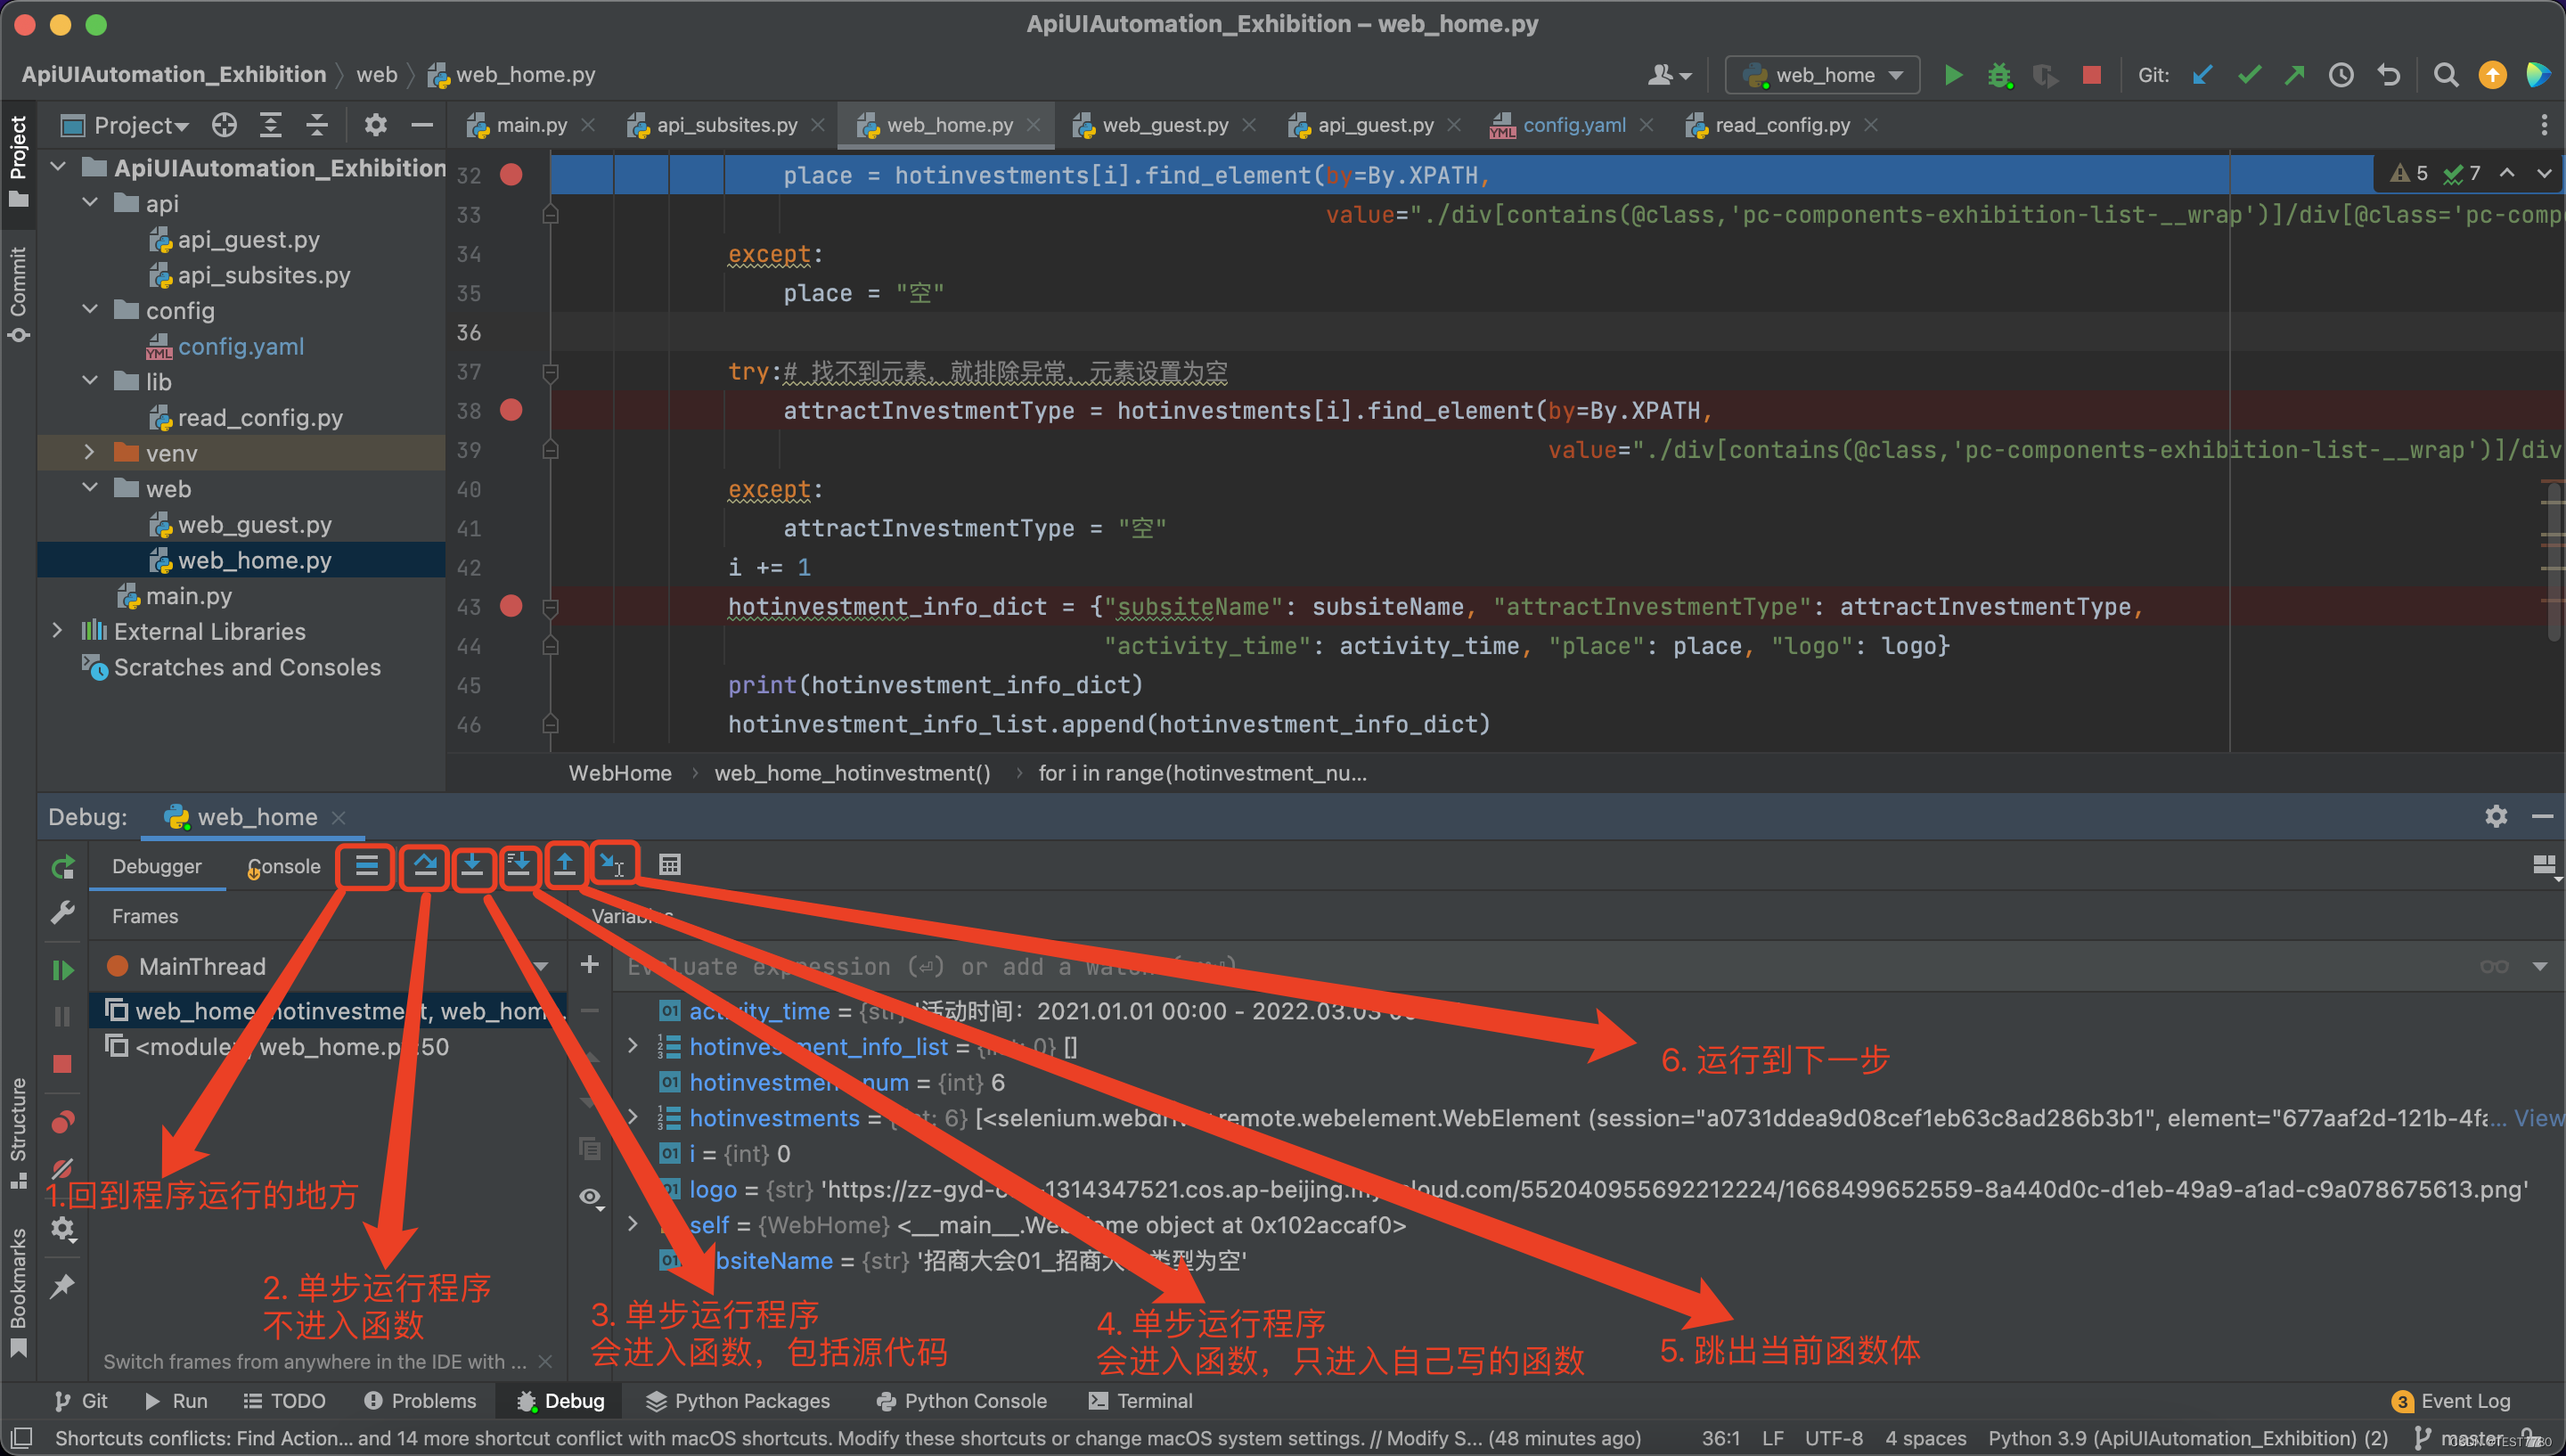2566x1456 pixels.
Task: Click the Step Out toolbar icon
Action: (x=566, y=866)
